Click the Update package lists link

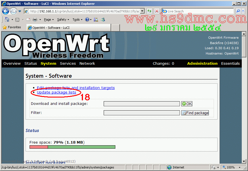pyautogui.click(x=57, y=92)
